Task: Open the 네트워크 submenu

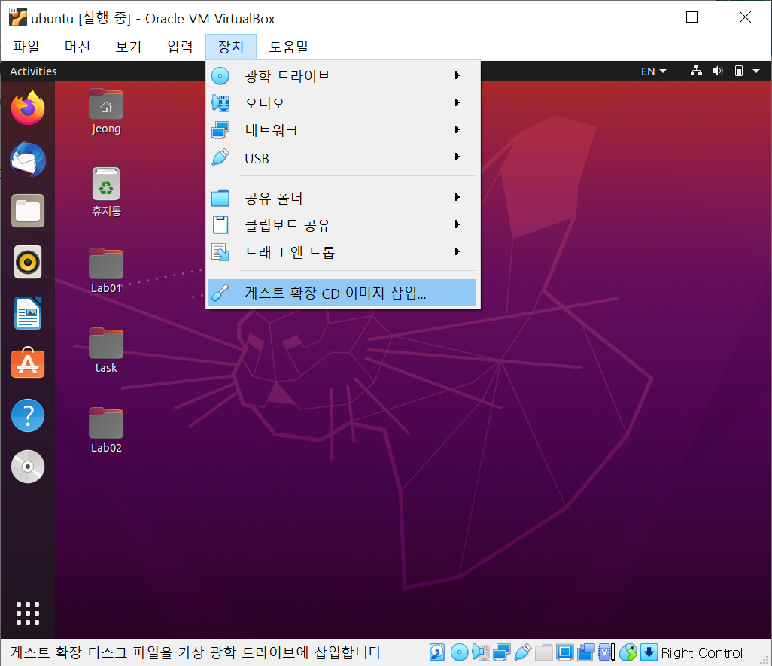Action: point(342,130)
